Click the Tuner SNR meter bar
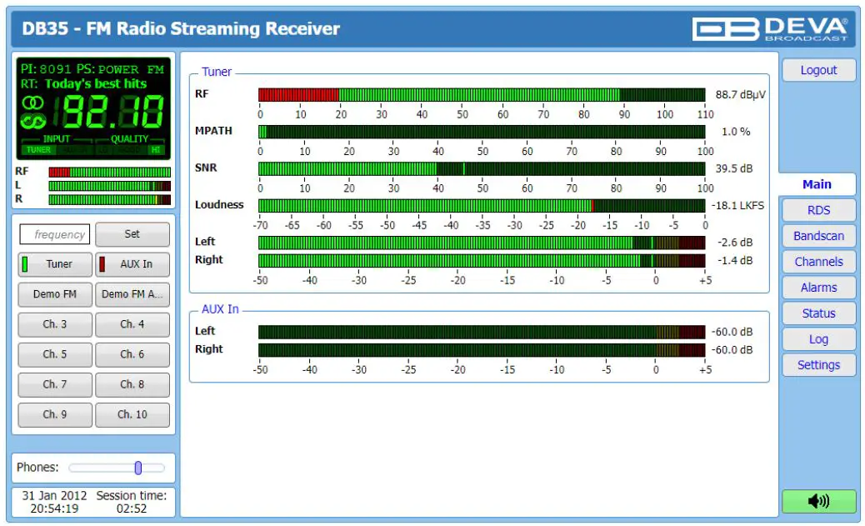865x526 pixels. pyautogui.click(x=482, y=168)
